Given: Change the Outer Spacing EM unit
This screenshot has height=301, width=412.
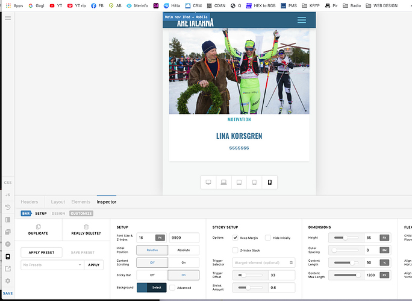Looking at the screenshot, I should click(x=384, y=250).
